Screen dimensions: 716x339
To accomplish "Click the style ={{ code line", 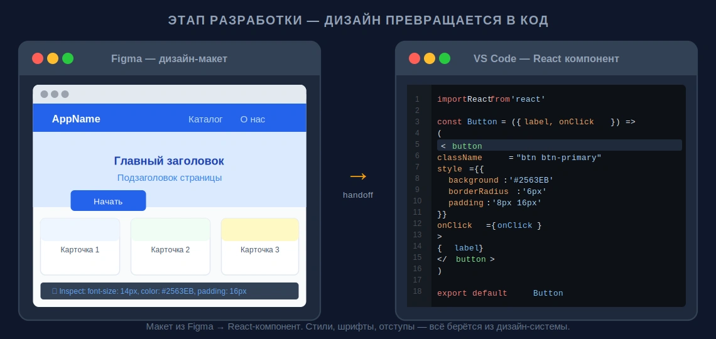I will [x=460, y=169].
